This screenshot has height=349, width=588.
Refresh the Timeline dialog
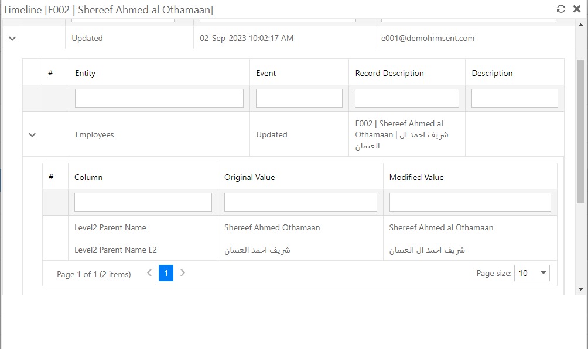click(x=562, y=9)
